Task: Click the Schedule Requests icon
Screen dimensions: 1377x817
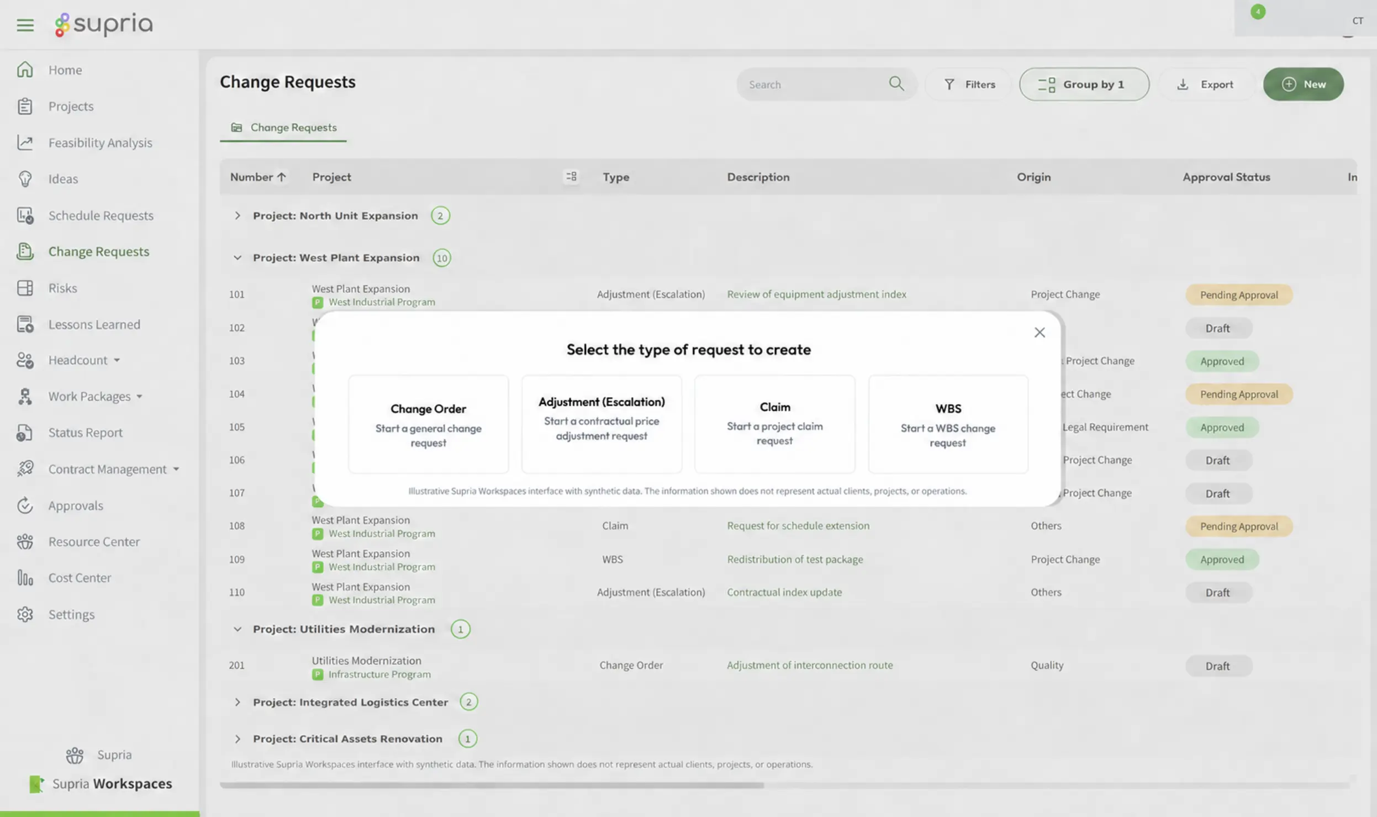Action: coord(25,215)
